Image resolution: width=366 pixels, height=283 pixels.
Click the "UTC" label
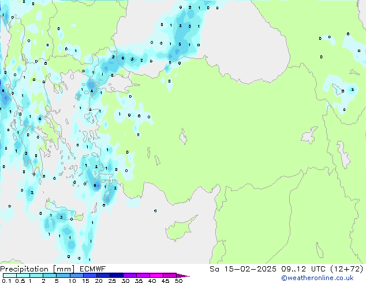pyautogui.click(x=318, y=269)
